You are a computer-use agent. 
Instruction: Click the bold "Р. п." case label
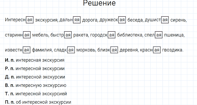(x=10, y=69)
